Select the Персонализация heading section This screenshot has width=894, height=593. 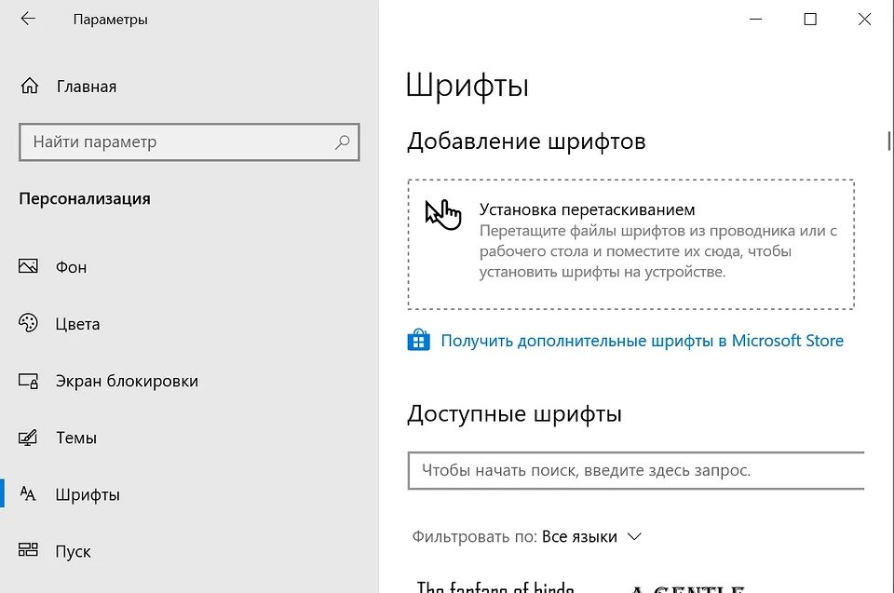[x=85, y=198]
